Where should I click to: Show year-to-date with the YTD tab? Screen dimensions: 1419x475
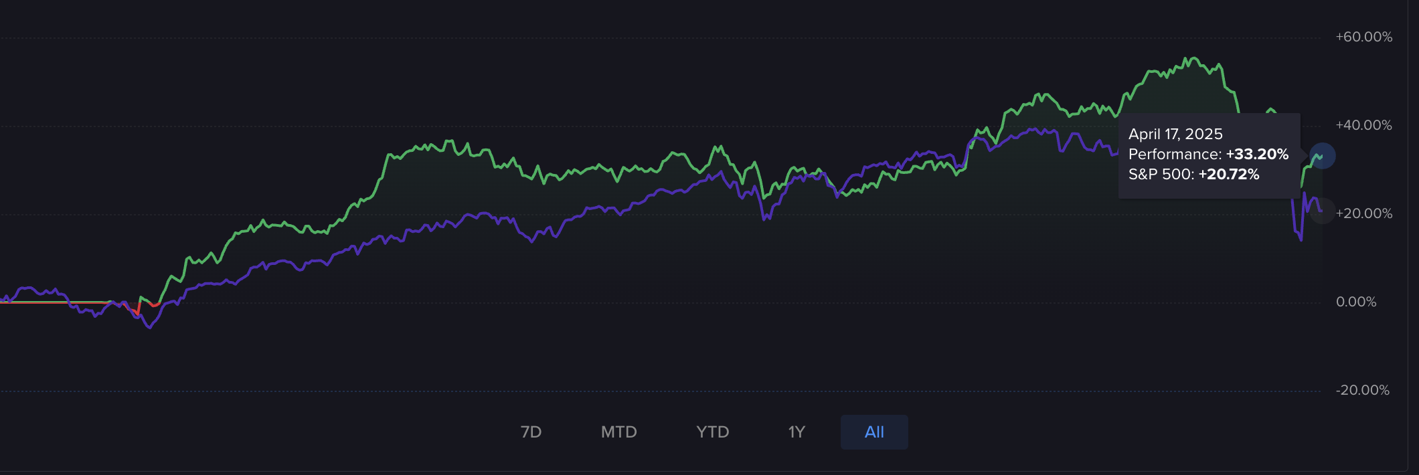(x=712, y=432)
